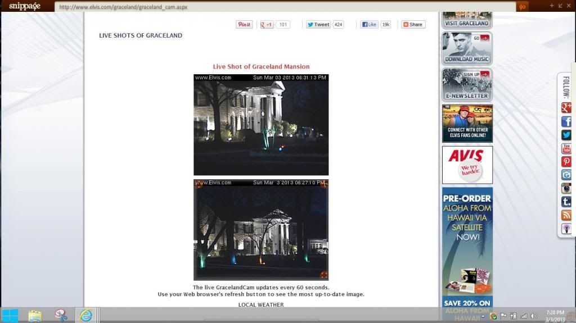The width and height of the screenshot is (576, 323).
Task: Follow on Facebook icon in sidebar
Action: pos(566,121)
